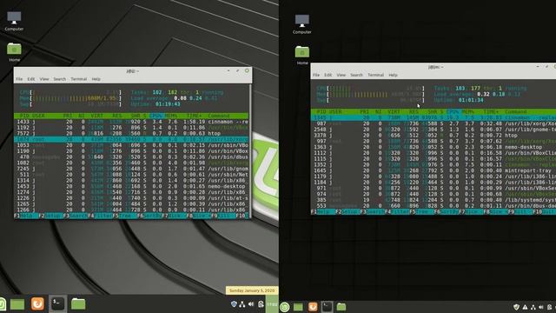The width and height of the screenshot is (556, 313).
Task: Open Files folder icon in left taskbar
Action: pos(78,303)
